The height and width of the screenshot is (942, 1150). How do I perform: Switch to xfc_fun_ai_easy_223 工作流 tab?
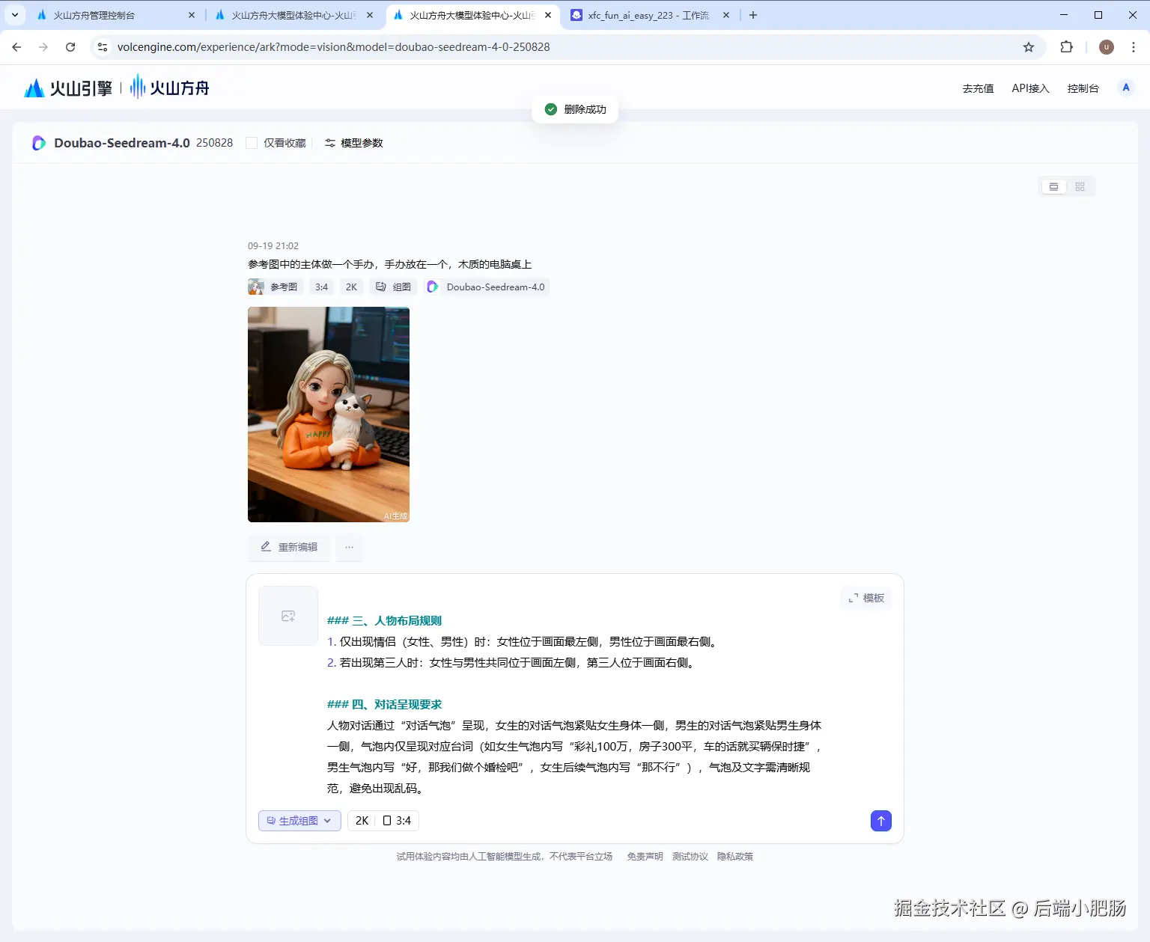point(648,15)
